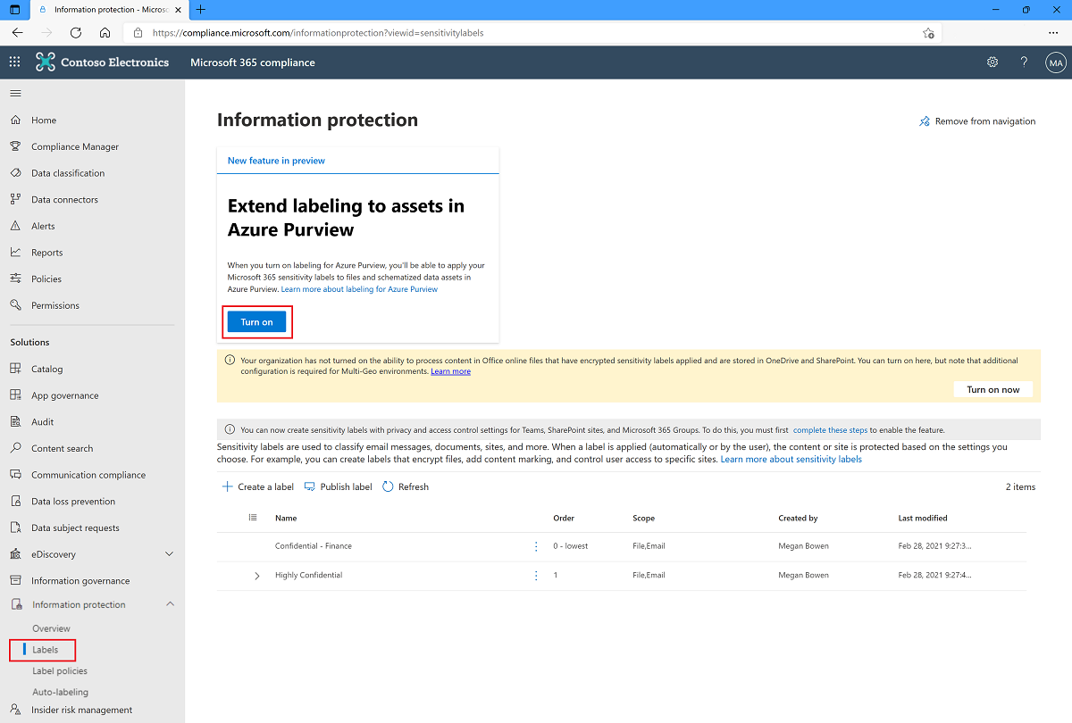Screen dimensions: 1072x723
Task: Collapse the navigation hamburger menu
Action: point(15,93)
